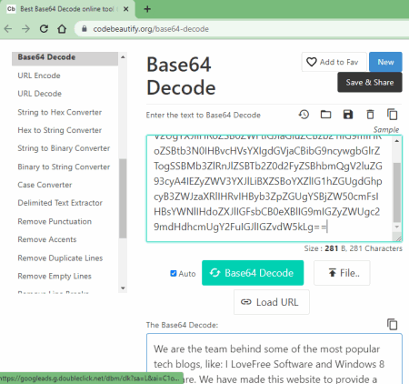Open Remove Accents tool
Viewport: 409px width, 384px height.
click(47, 239)
